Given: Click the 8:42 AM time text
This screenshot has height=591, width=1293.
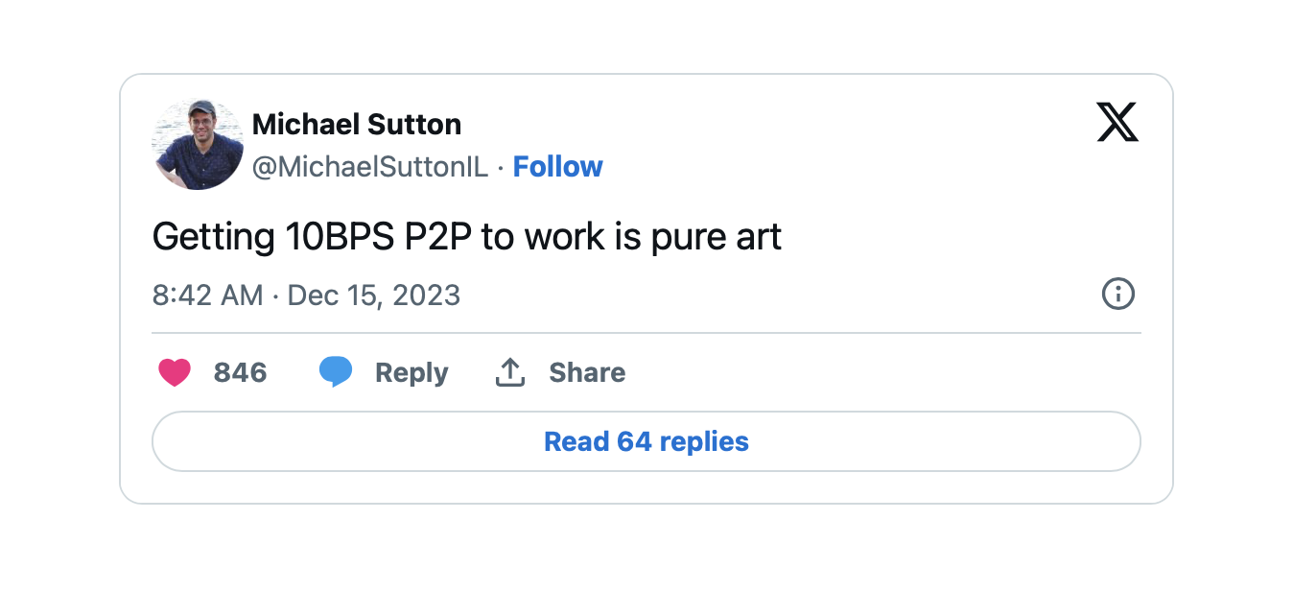Looking at the screenshot, I should [207, 295].
